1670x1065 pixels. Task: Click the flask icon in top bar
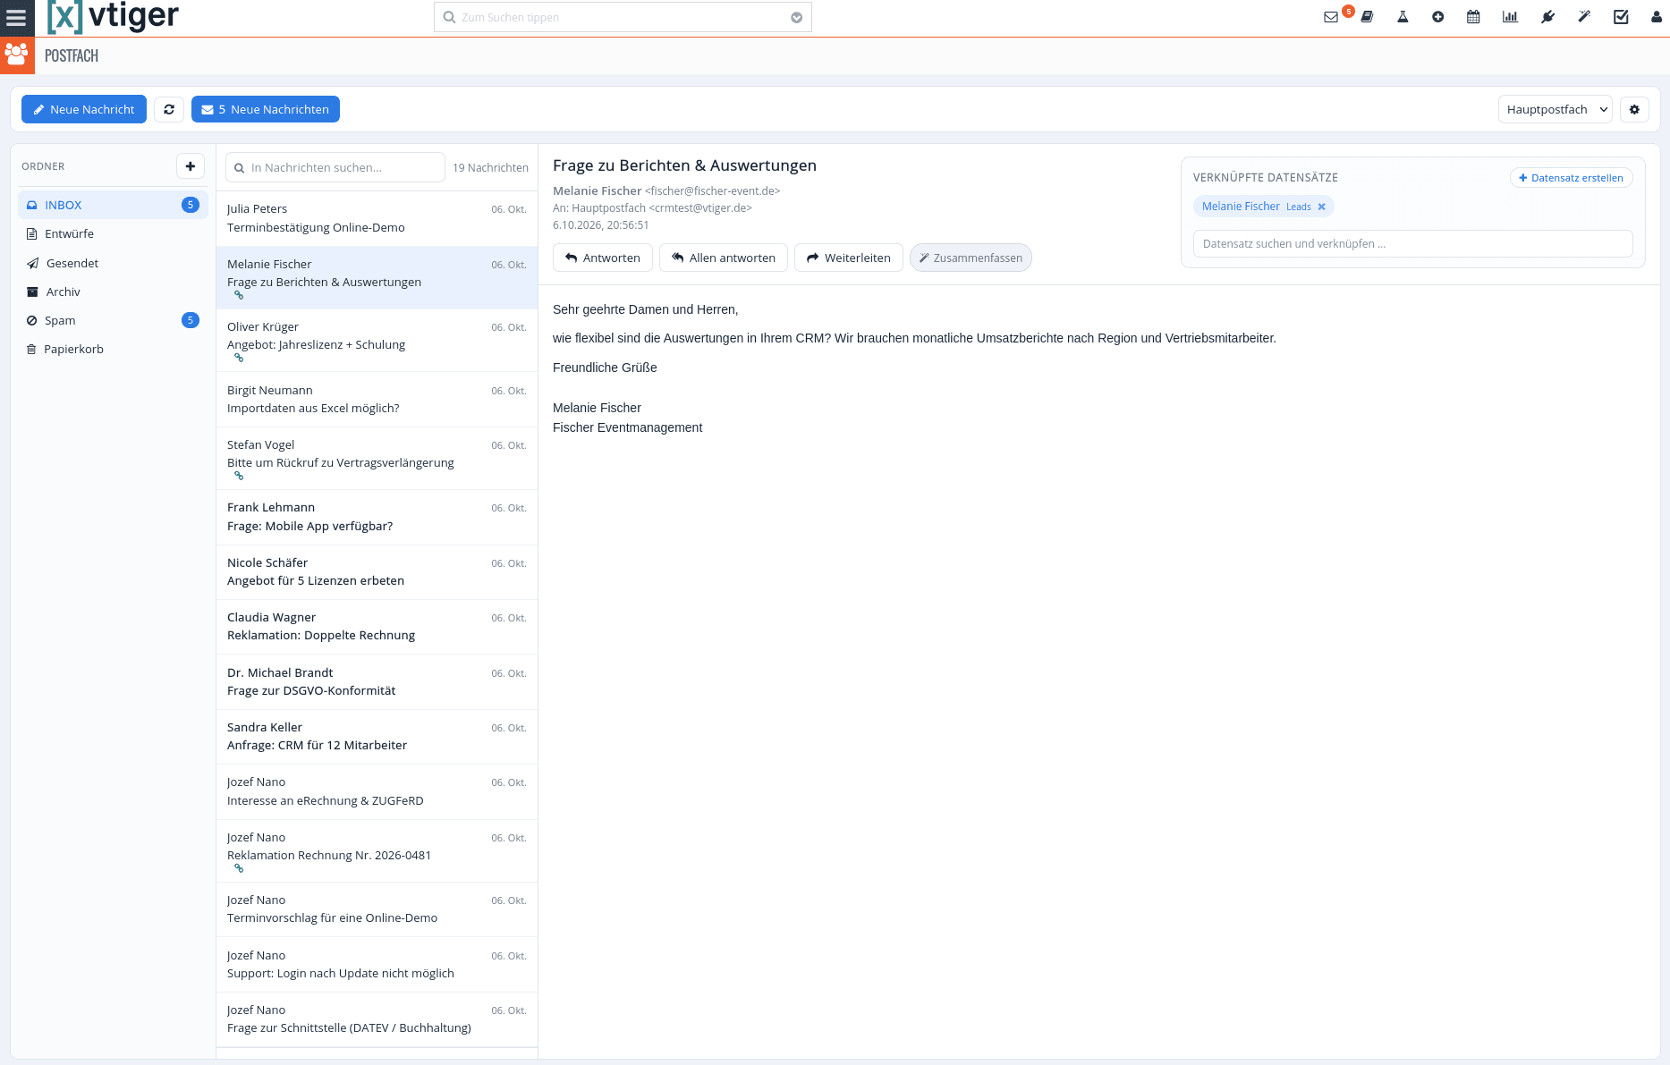(x=1403, y=17)
